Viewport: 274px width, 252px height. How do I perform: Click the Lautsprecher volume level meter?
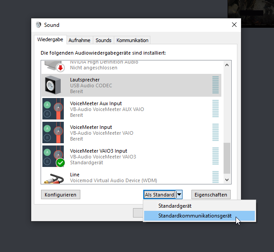coord(216,85)
